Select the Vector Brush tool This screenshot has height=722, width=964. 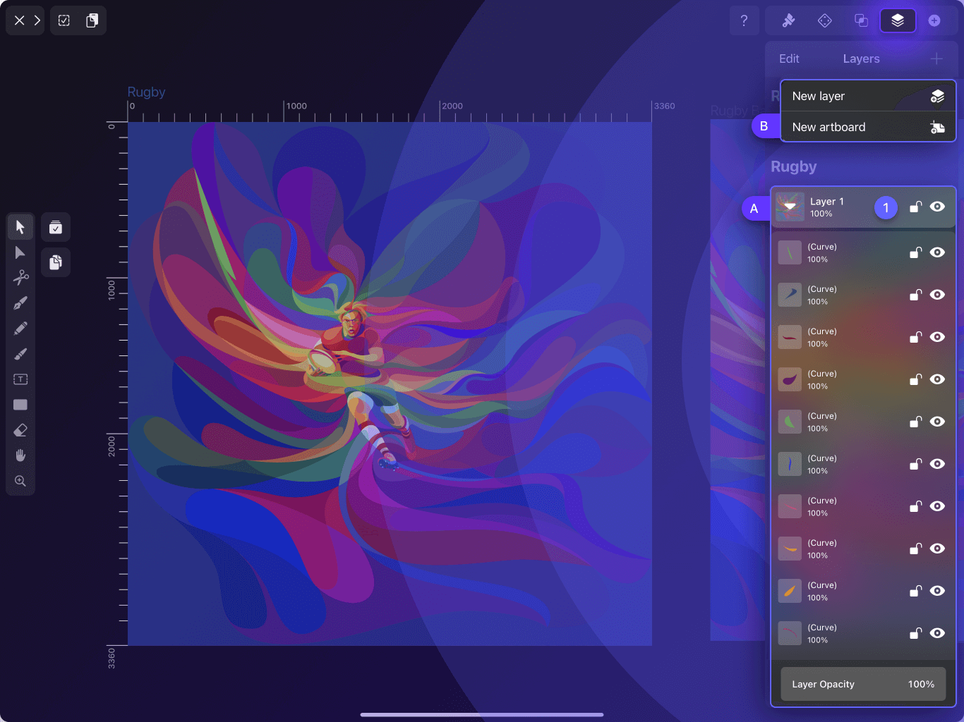coord(20,354)
